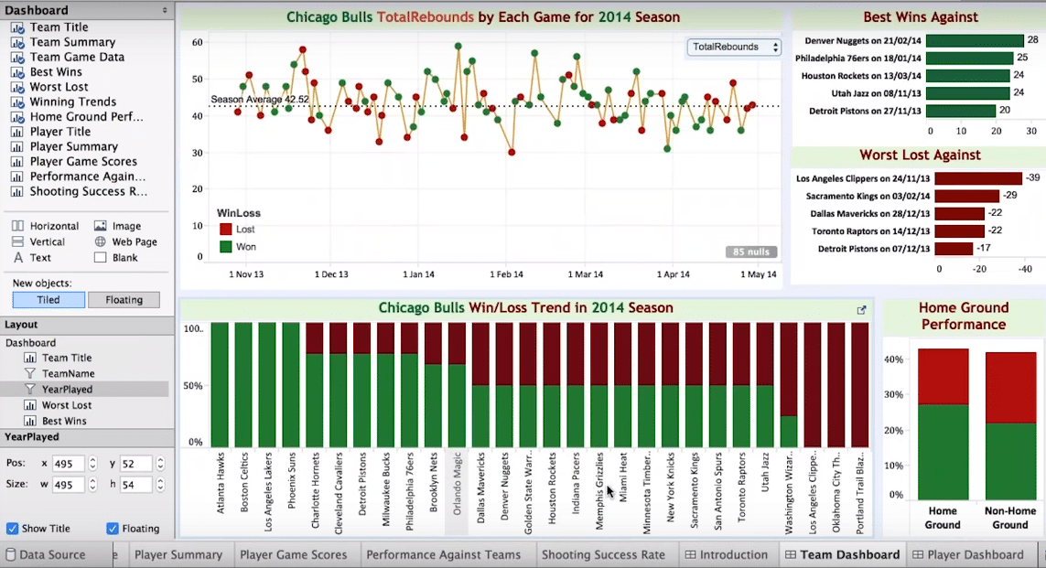1046x568 pixels.
Task: Click the Sacramento Kings on 03/02/14 label
Action: (868, 196)
